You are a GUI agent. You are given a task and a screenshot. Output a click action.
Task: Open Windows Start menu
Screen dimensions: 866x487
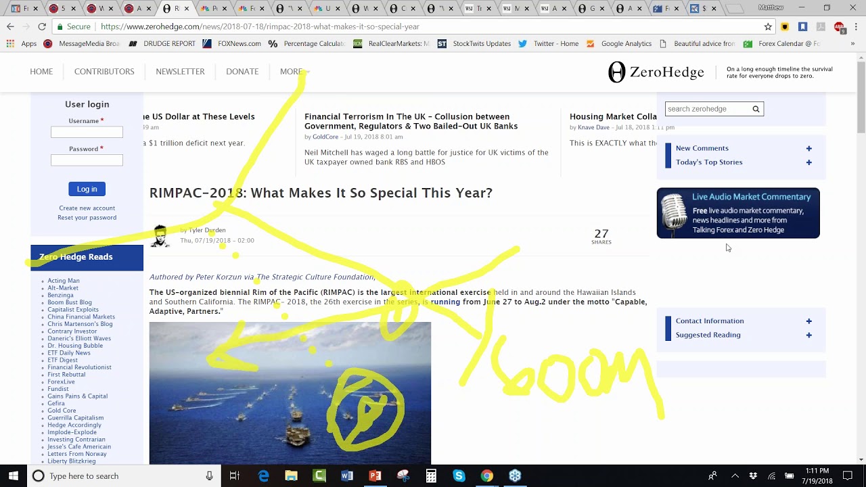click(13, 476)
